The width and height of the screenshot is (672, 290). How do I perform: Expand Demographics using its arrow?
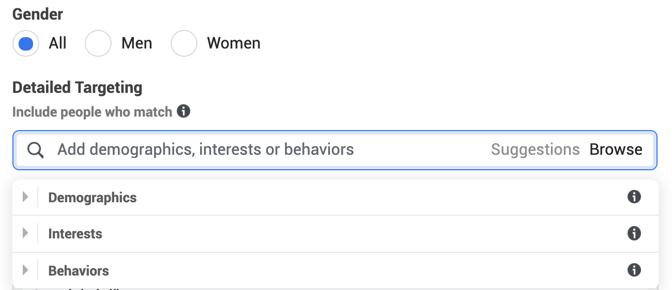[x=25, y=197]
